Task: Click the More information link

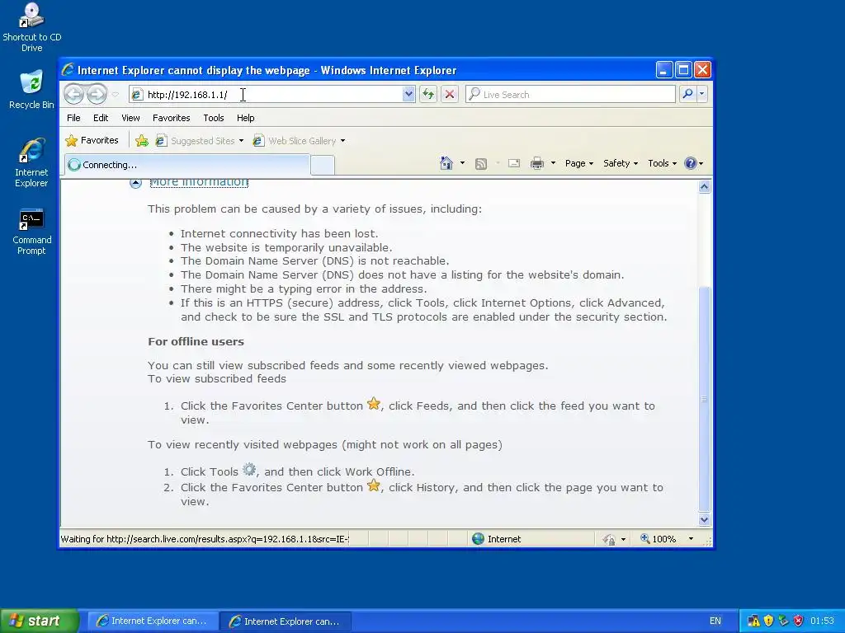Action: point(199,182)
